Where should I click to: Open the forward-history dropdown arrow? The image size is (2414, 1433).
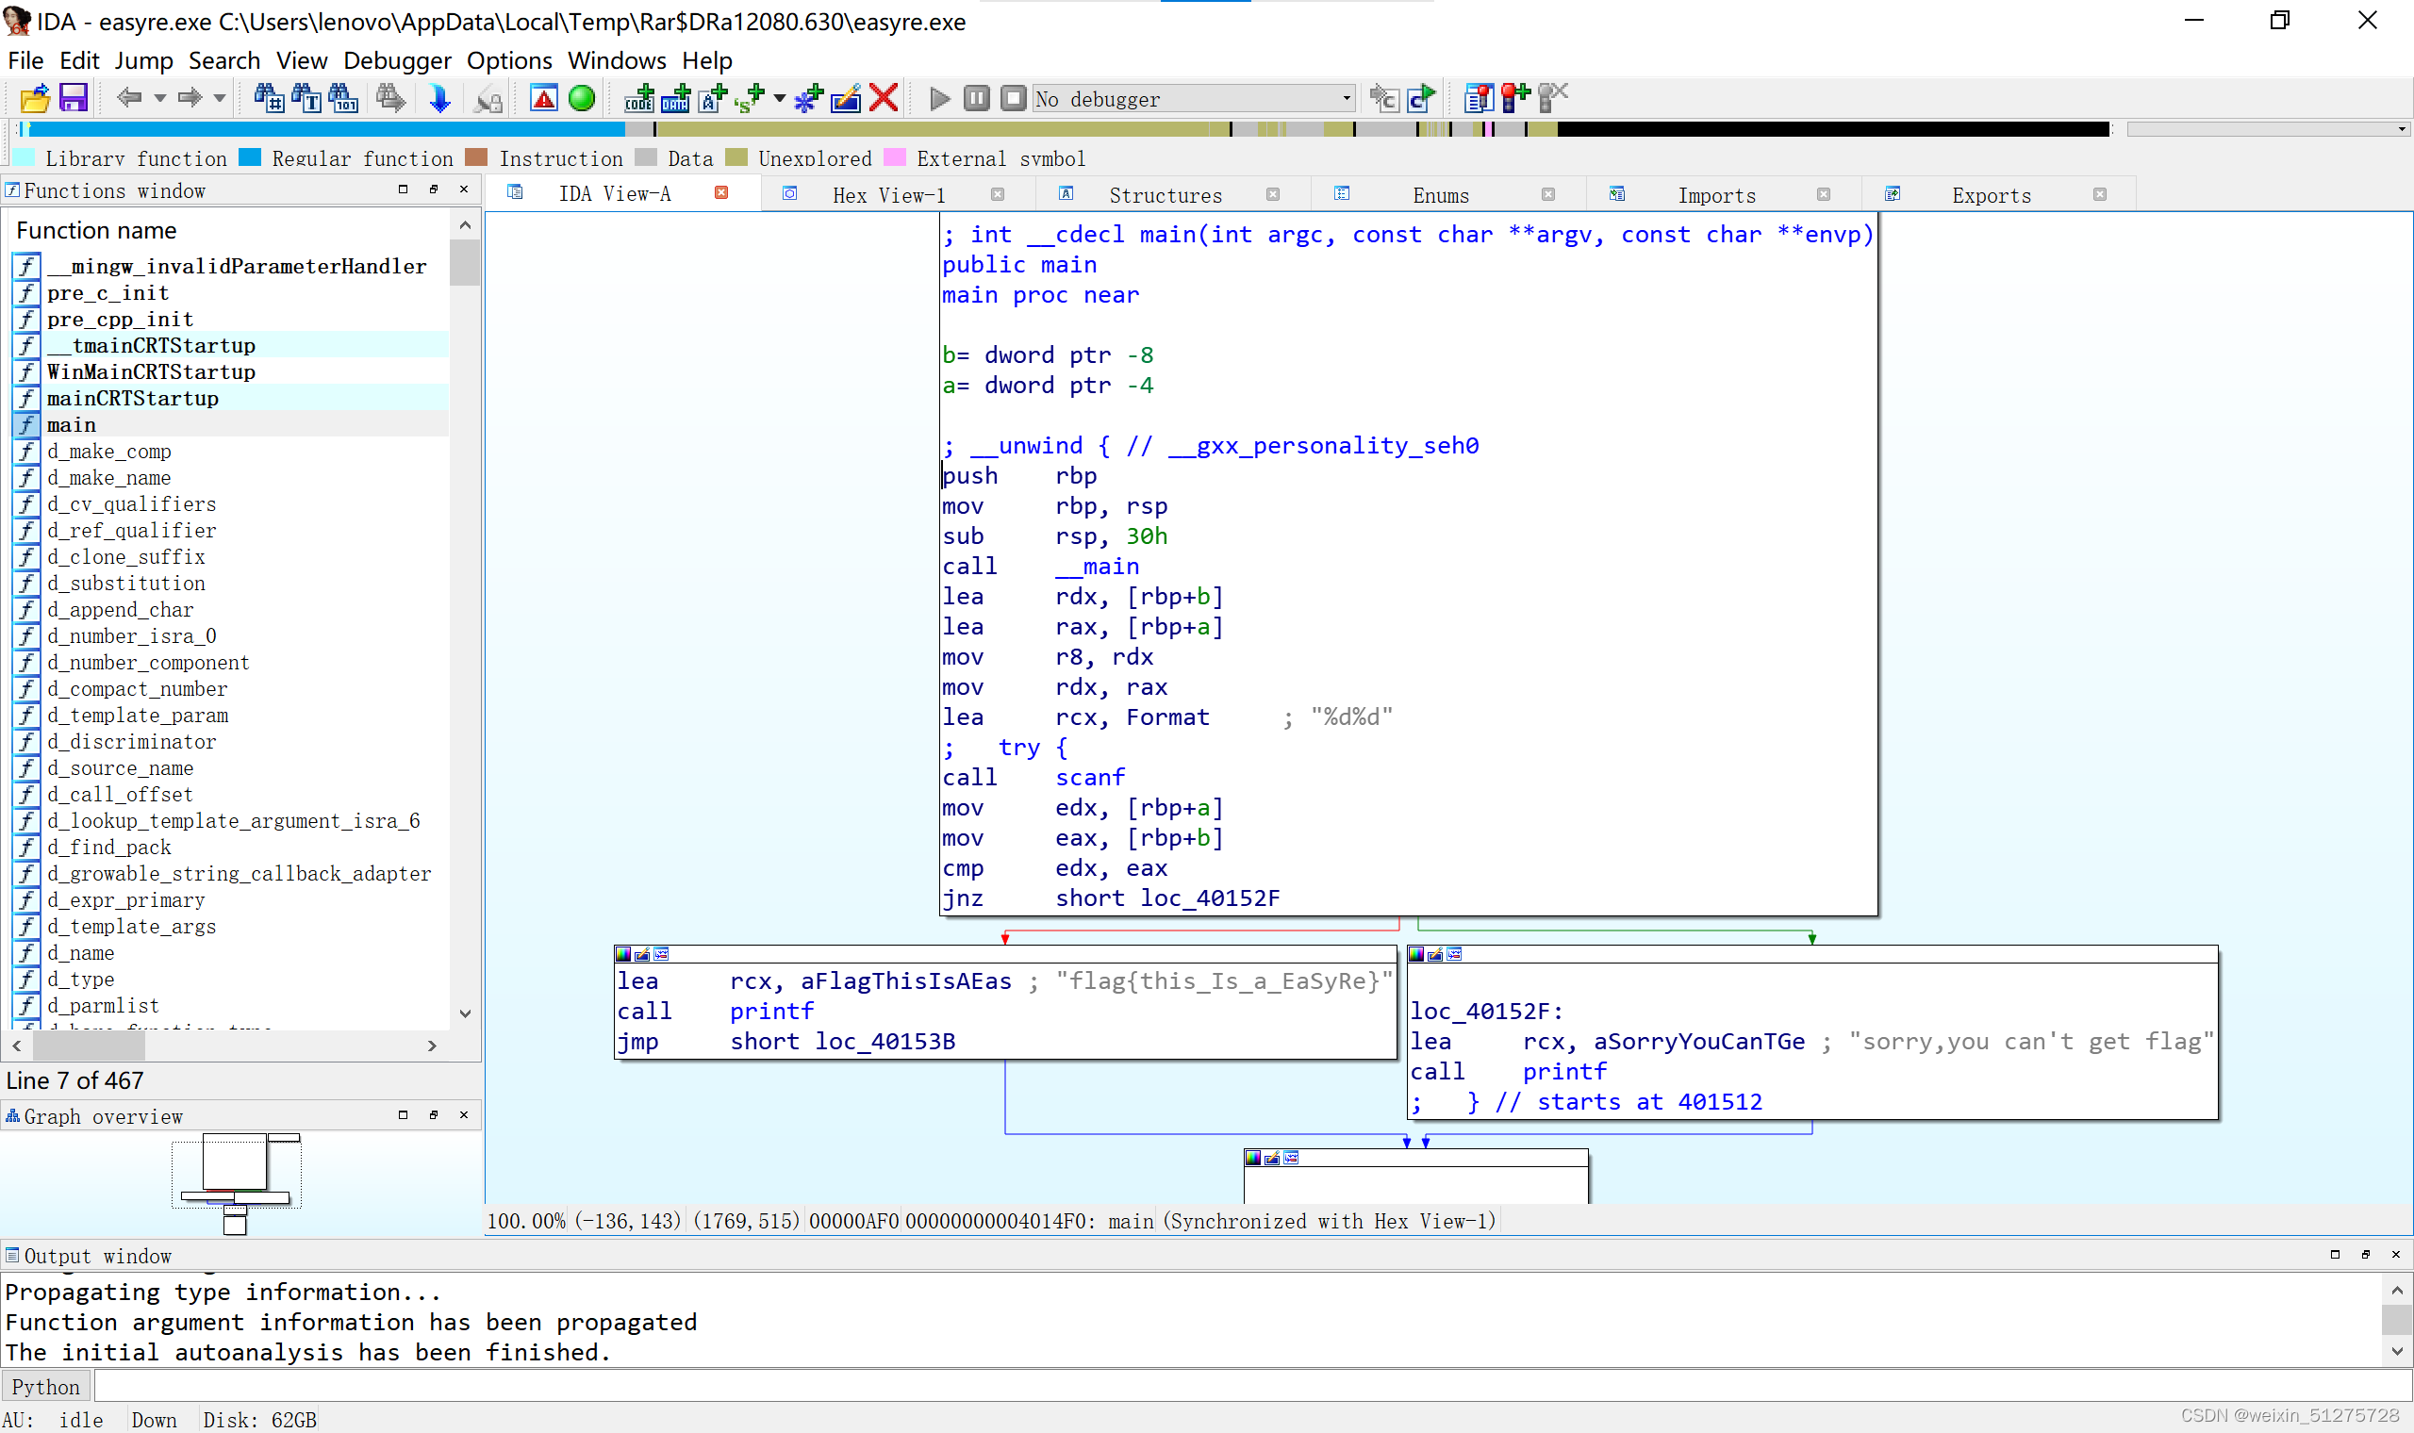220,97
